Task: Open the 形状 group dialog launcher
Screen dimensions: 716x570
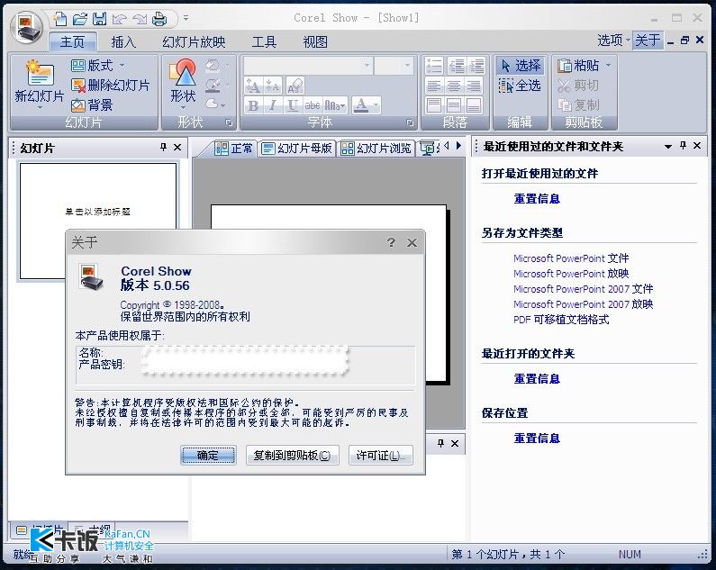Action: point(230,122)
